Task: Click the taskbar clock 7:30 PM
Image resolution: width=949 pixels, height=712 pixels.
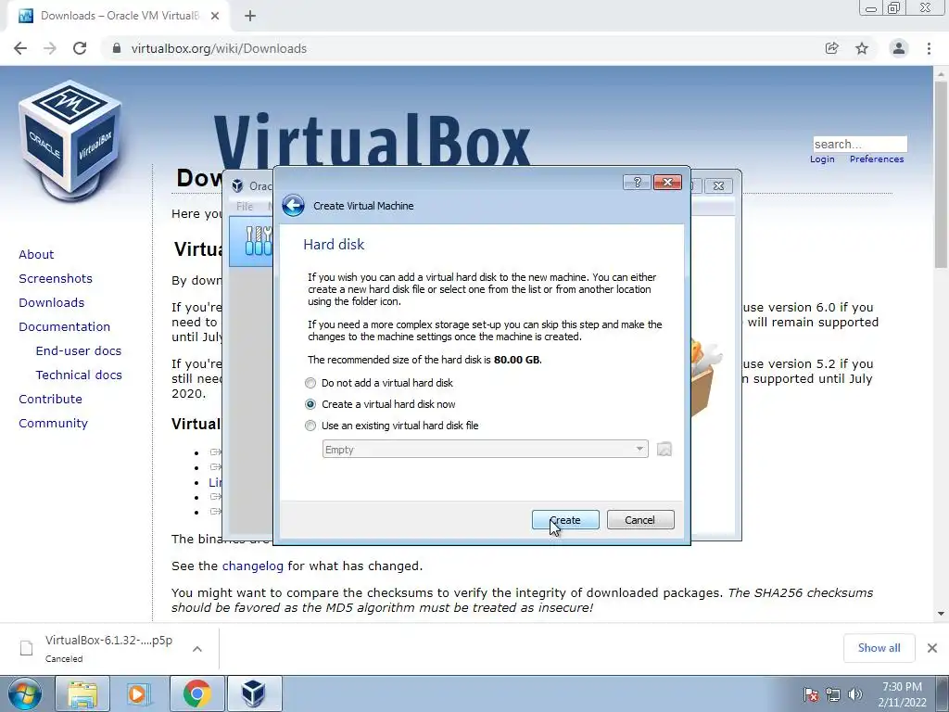Action: 902,687
